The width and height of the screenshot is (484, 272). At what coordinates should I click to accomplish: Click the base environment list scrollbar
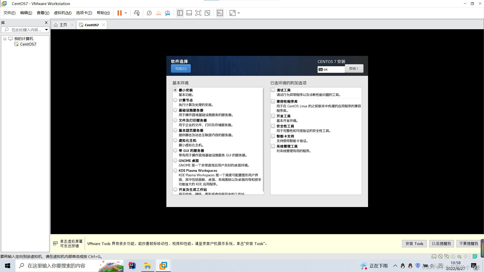coord(263,140)
